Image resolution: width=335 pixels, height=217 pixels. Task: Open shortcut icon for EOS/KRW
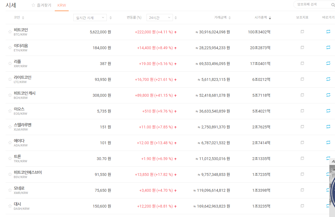[328, 111]
